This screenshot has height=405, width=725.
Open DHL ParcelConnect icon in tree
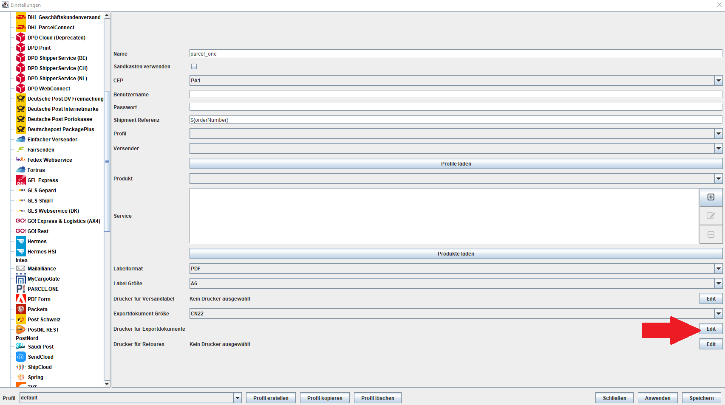(x=21, y=28)
